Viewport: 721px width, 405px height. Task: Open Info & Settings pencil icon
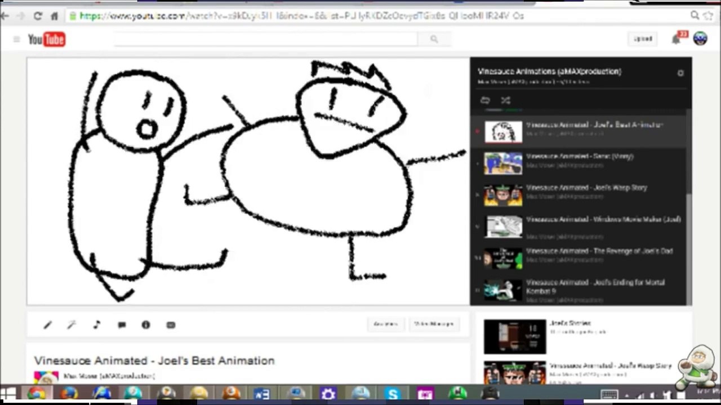48,325
